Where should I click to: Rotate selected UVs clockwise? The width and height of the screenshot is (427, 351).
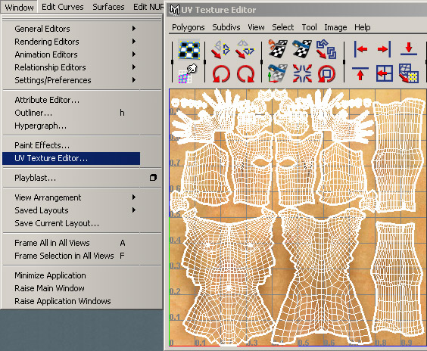(245, 73)
